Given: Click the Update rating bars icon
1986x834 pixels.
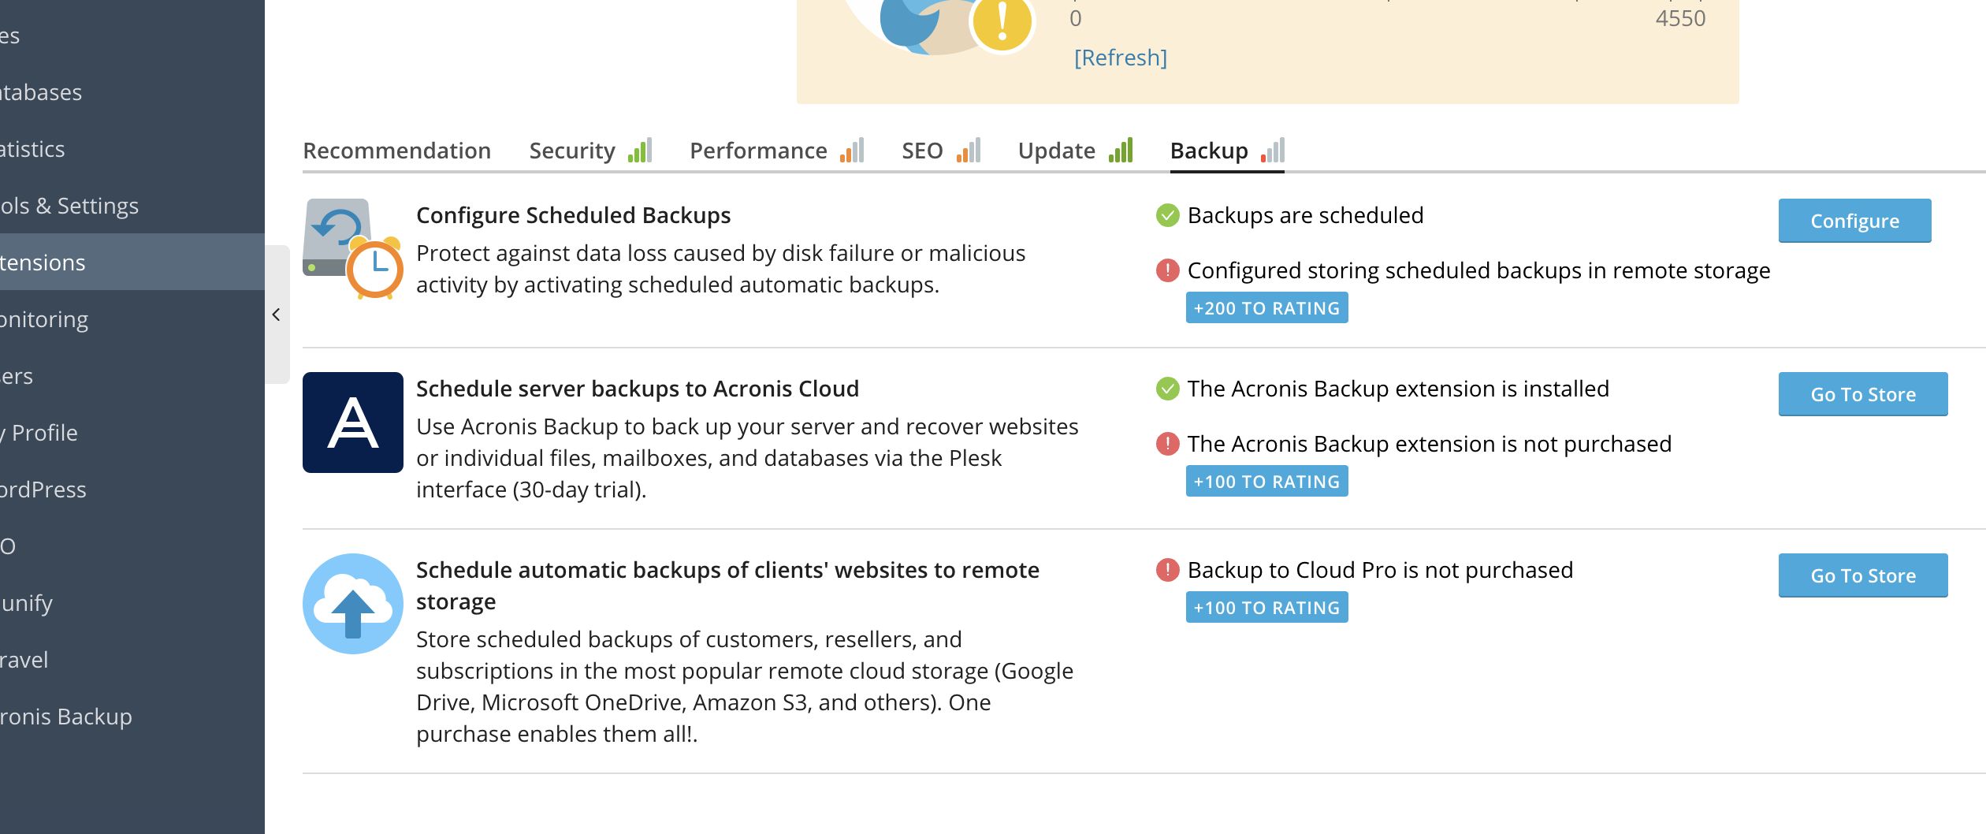Looking at the screenshot, I should [x=1121, y=150].
